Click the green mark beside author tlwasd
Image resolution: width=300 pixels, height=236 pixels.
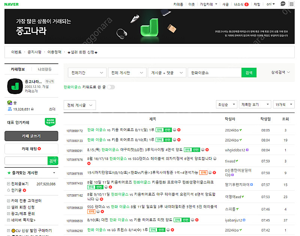click(237, 161)
